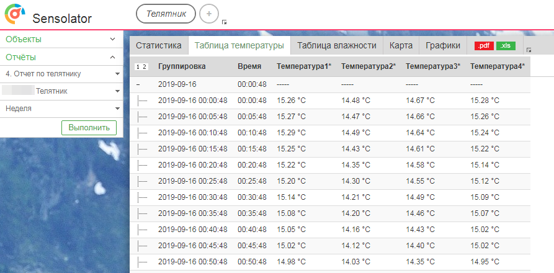Select the Телятник workspace tab

click(165, 13)
